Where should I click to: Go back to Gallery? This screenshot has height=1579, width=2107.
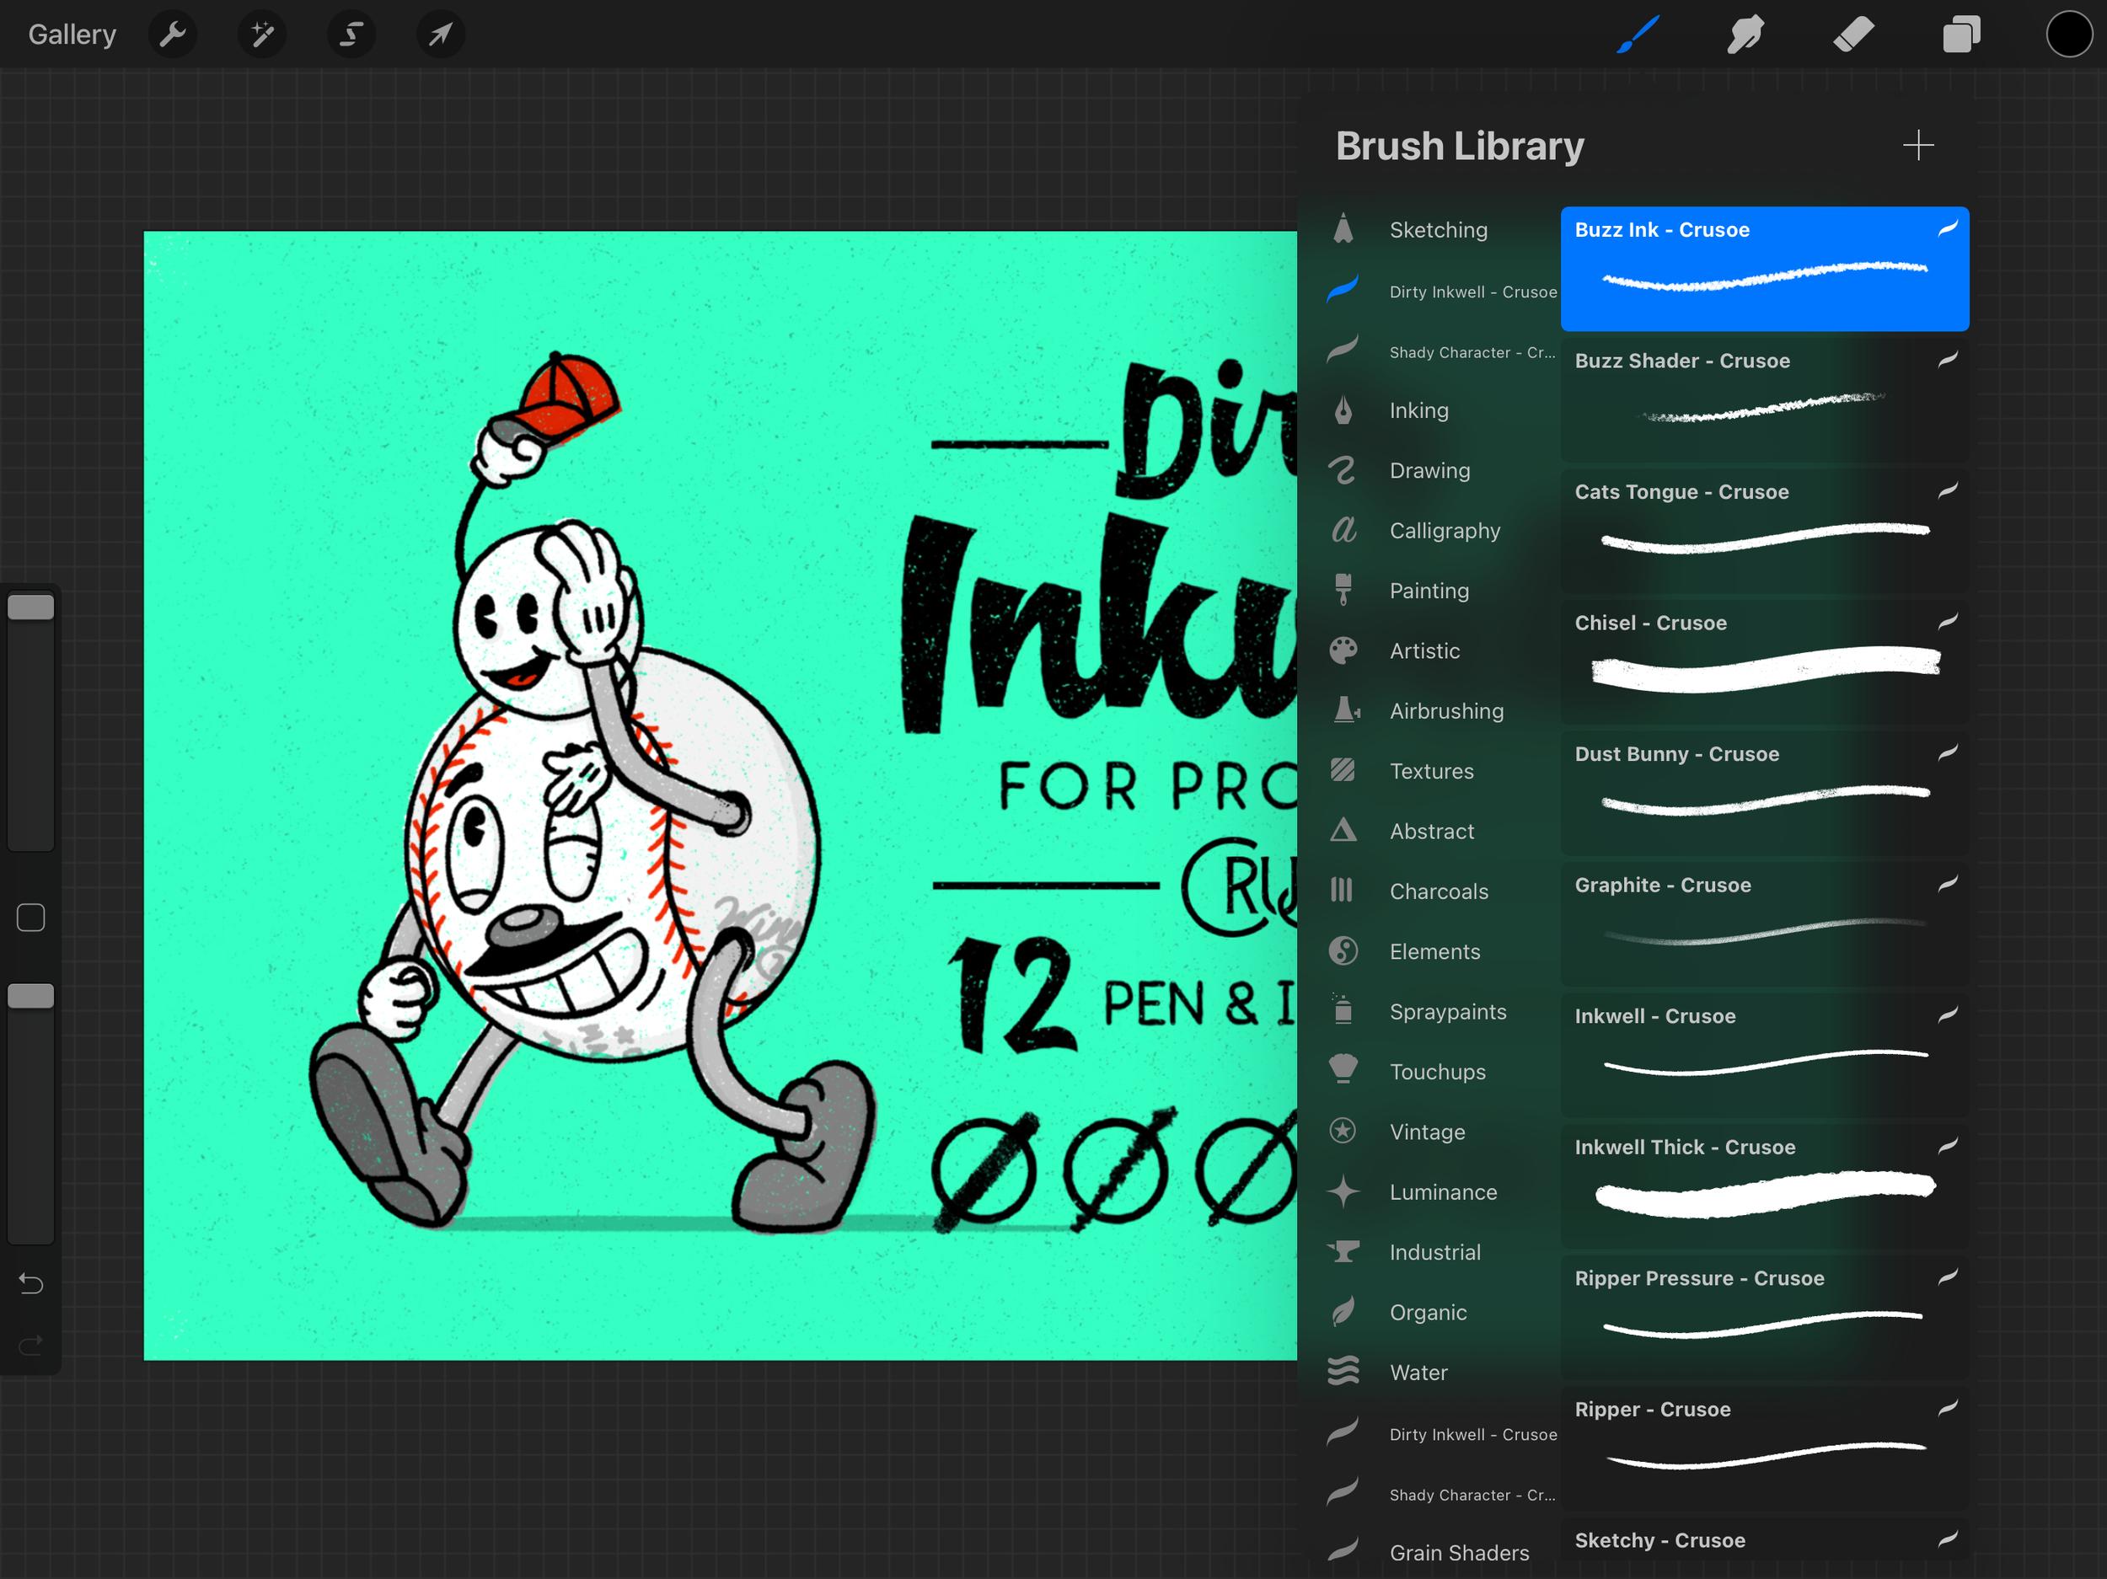(72, 35)
